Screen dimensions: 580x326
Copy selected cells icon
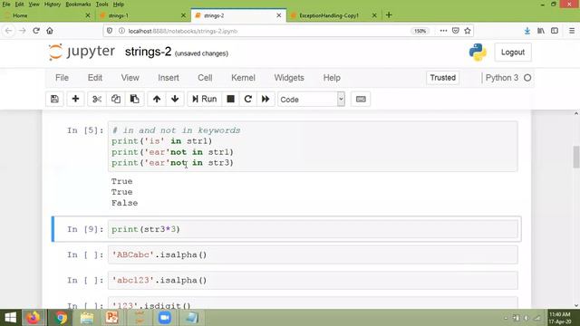click(x=116, y=99)
